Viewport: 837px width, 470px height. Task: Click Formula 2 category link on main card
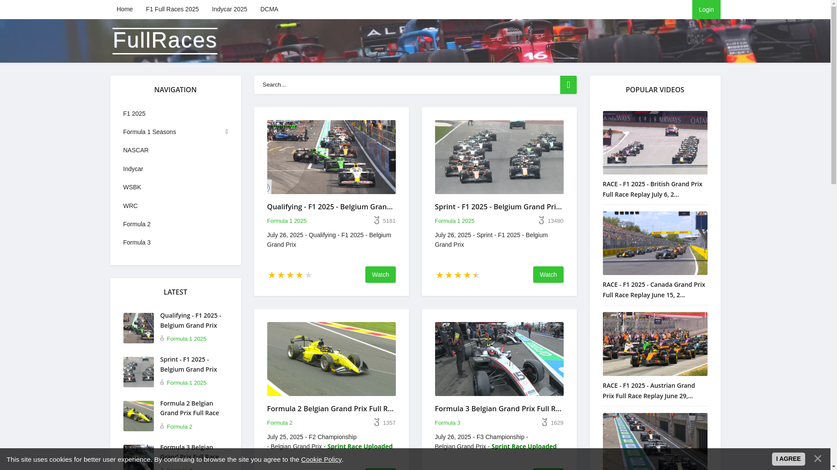279,423
